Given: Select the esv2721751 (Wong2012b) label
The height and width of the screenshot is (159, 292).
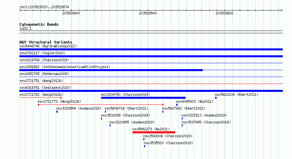Looking at the screenshot, I should click(x=41, y=81).
